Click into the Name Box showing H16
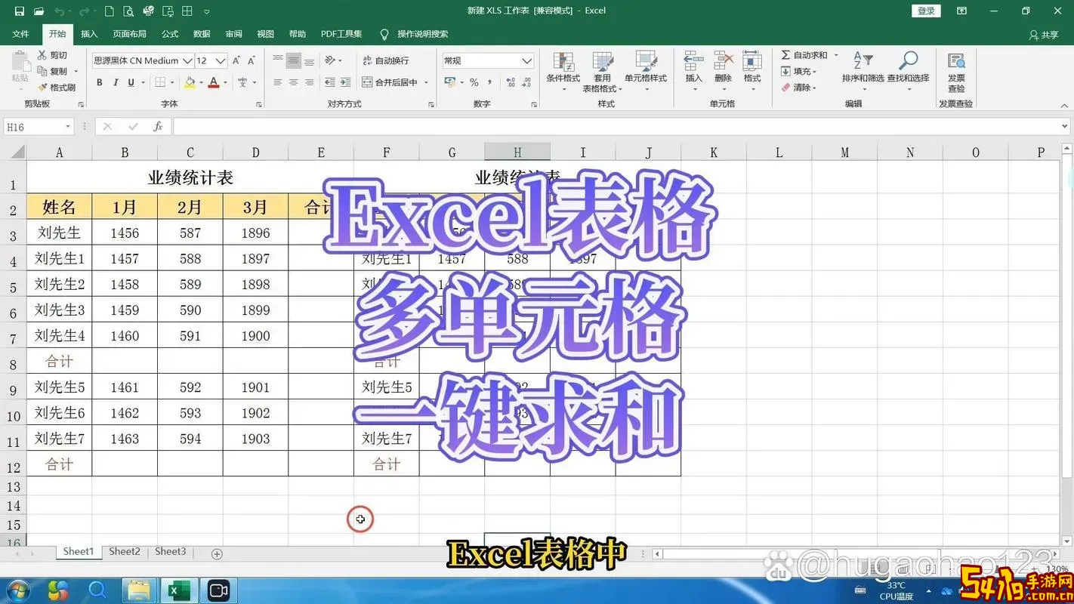 (x=37, y=127)
